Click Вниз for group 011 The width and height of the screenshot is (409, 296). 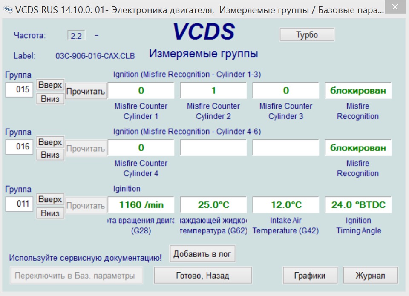tap(50, 213)
